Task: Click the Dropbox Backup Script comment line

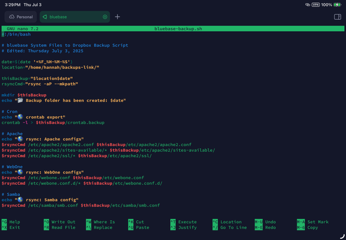Action: tap(65, 46)
